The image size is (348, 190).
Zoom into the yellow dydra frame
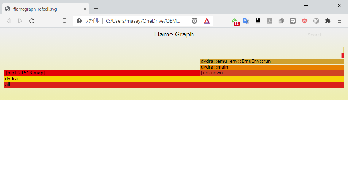174,79
